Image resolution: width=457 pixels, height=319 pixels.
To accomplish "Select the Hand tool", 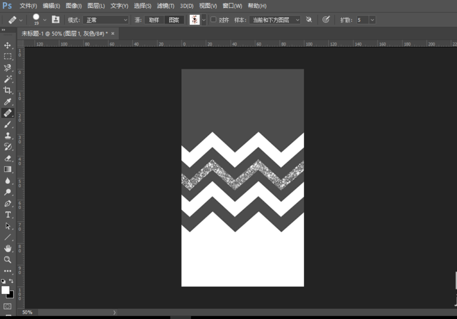I will tap(8, 248).
